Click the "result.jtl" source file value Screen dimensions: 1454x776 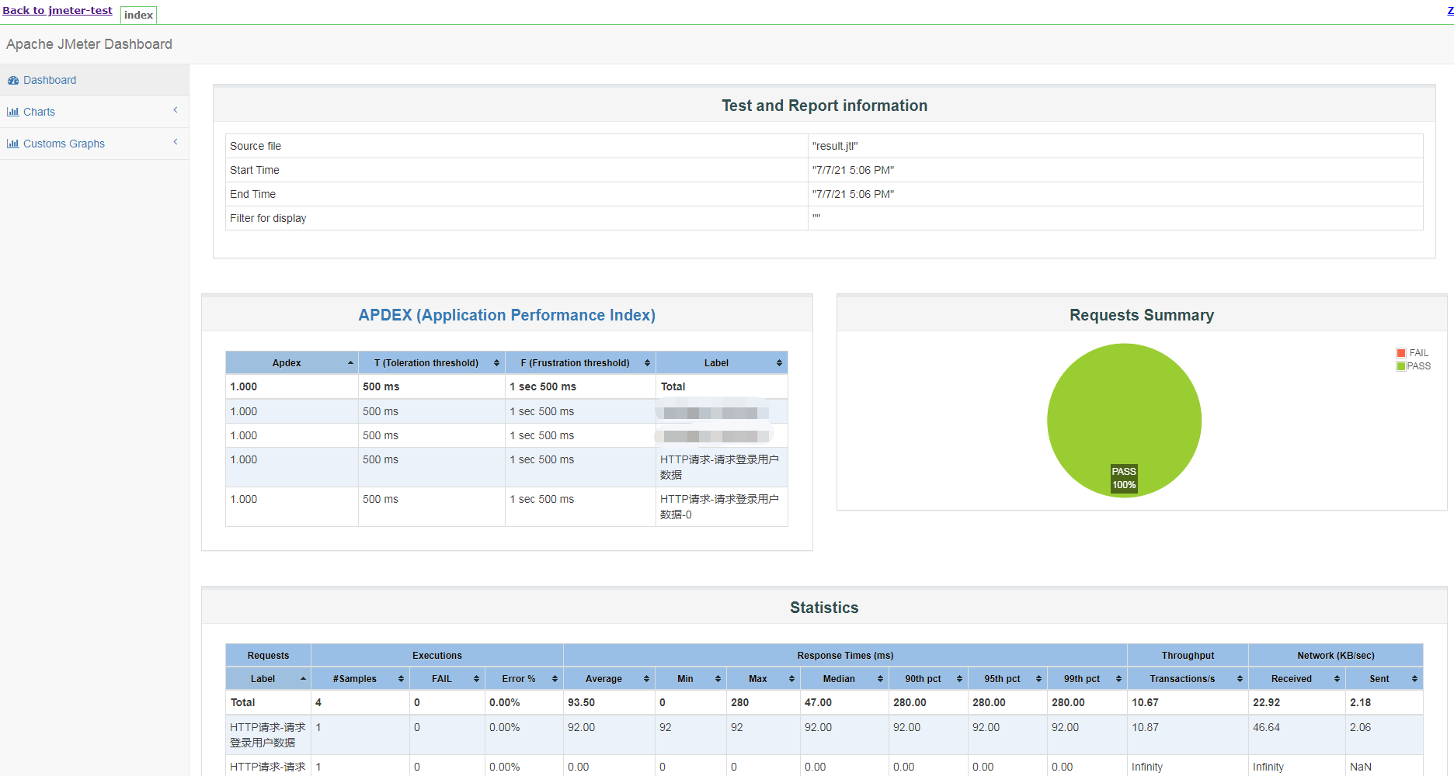point(835,146)
